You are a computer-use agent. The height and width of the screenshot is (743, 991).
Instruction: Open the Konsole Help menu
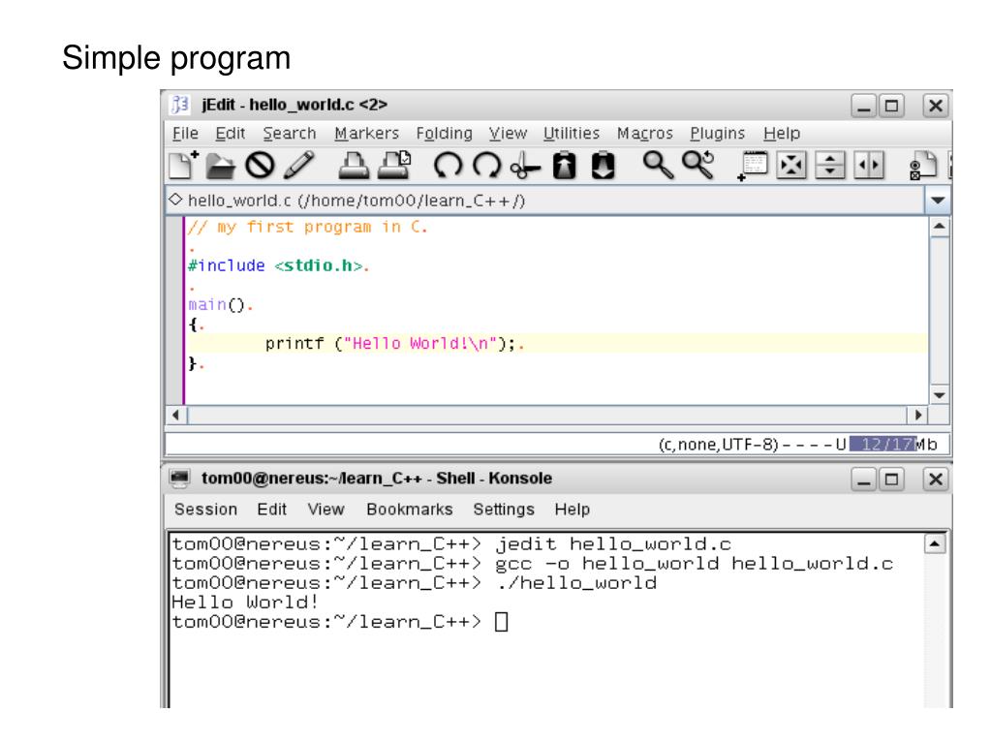[573, 510]
